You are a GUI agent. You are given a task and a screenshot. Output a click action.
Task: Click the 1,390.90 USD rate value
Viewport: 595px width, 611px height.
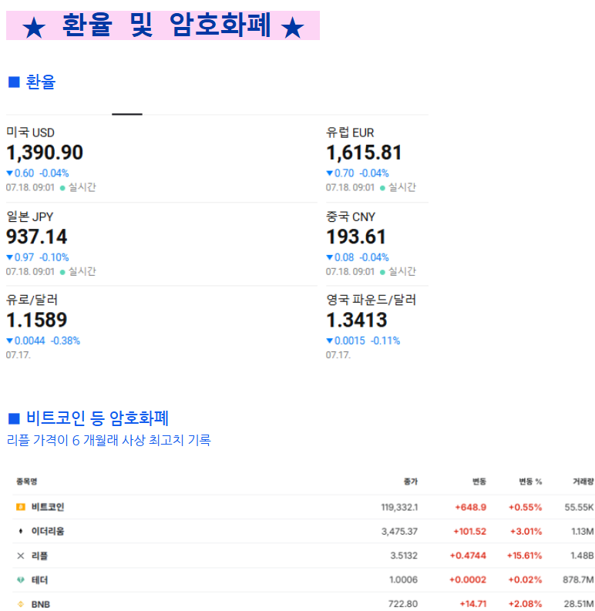pyautogui.click(x=45, y=153)
